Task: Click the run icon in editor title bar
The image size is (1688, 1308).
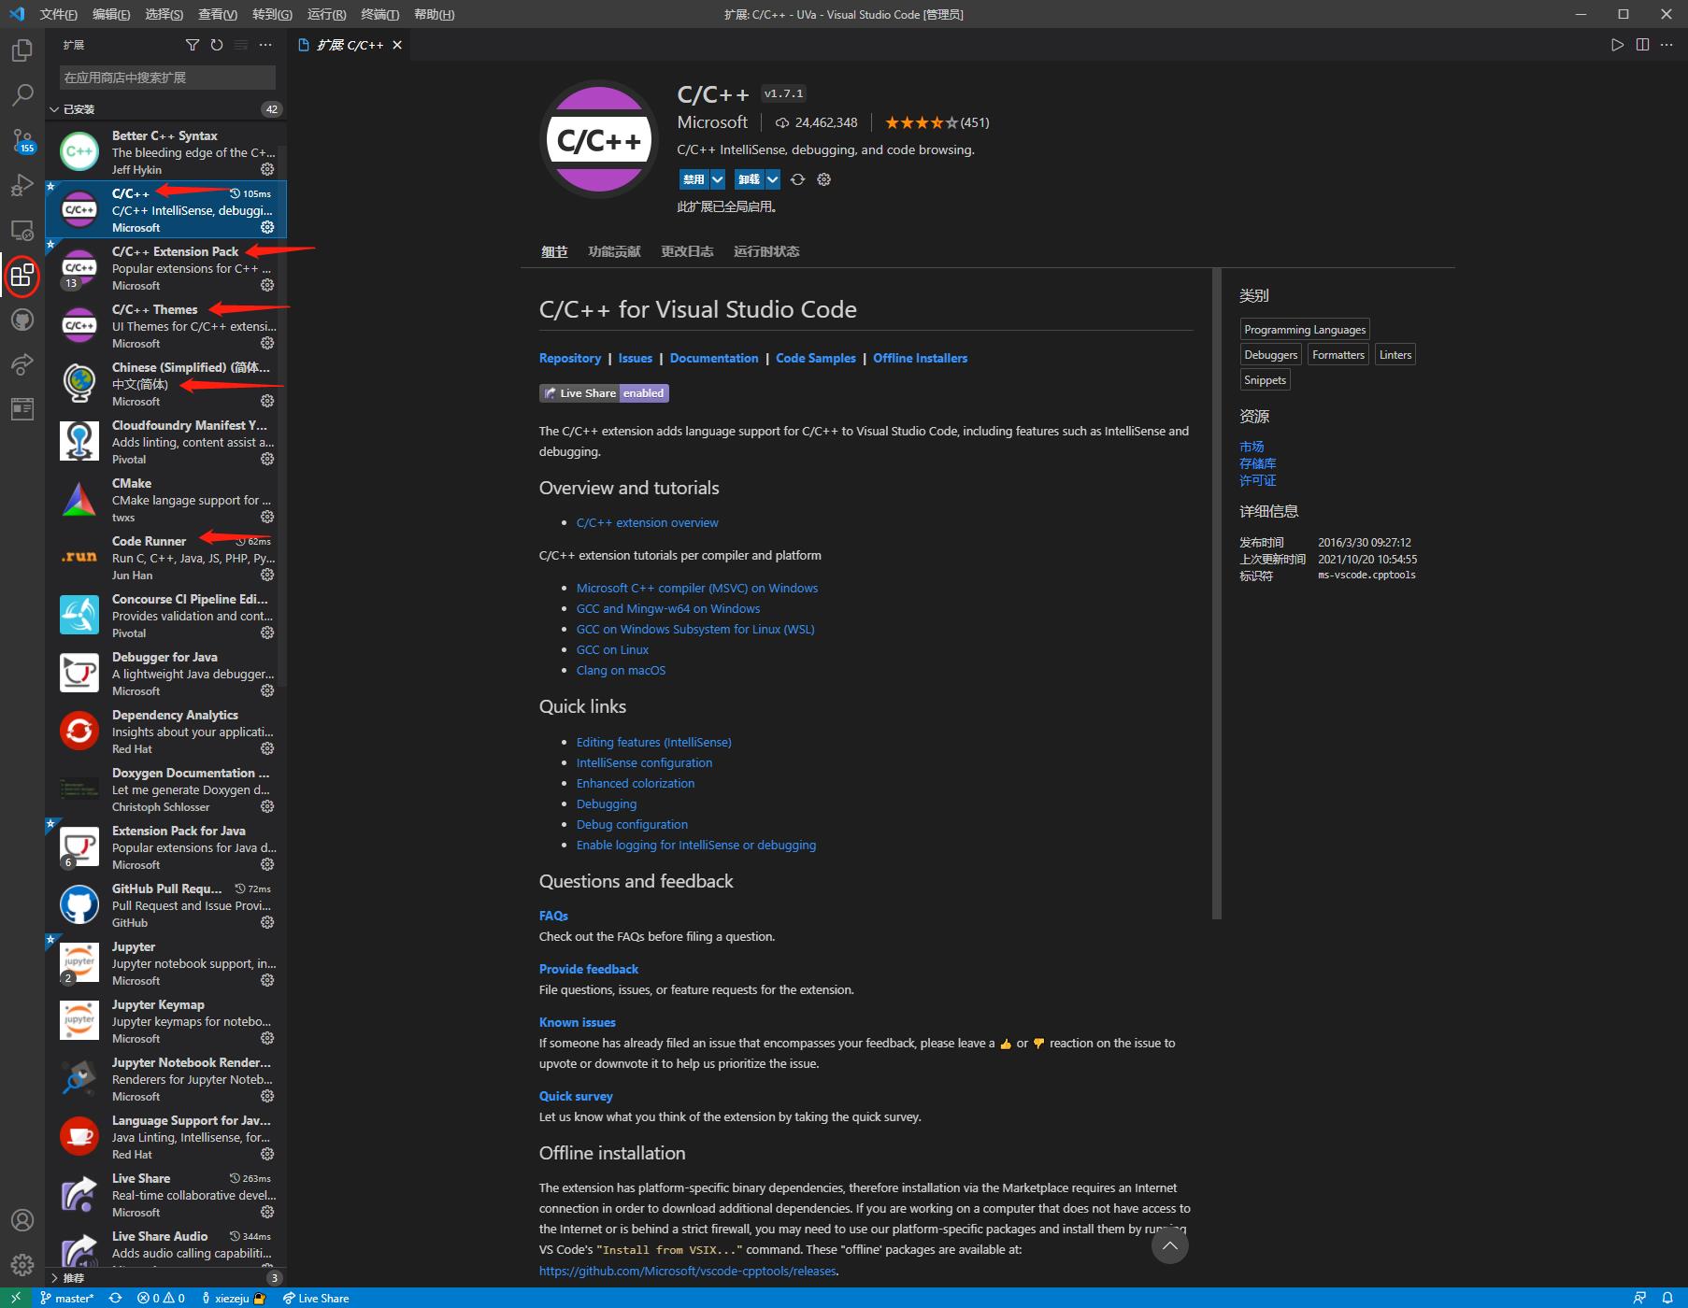Action: pos(1617,45)
